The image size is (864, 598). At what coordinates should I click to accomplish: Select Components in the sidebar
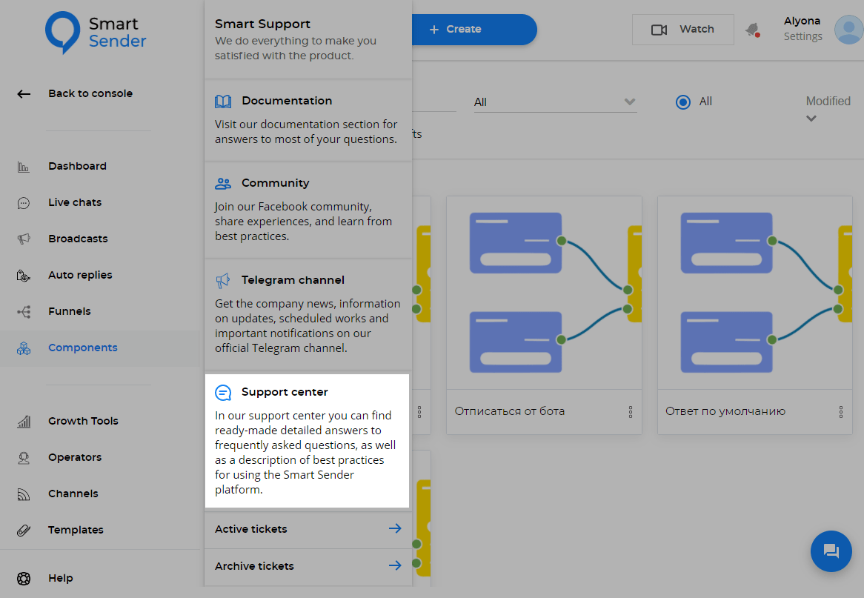tap(83, 348)
